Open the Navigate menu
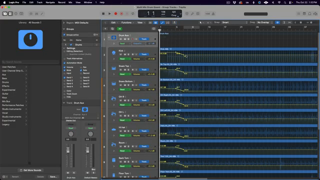320x180 pixels. click(50, 2)
